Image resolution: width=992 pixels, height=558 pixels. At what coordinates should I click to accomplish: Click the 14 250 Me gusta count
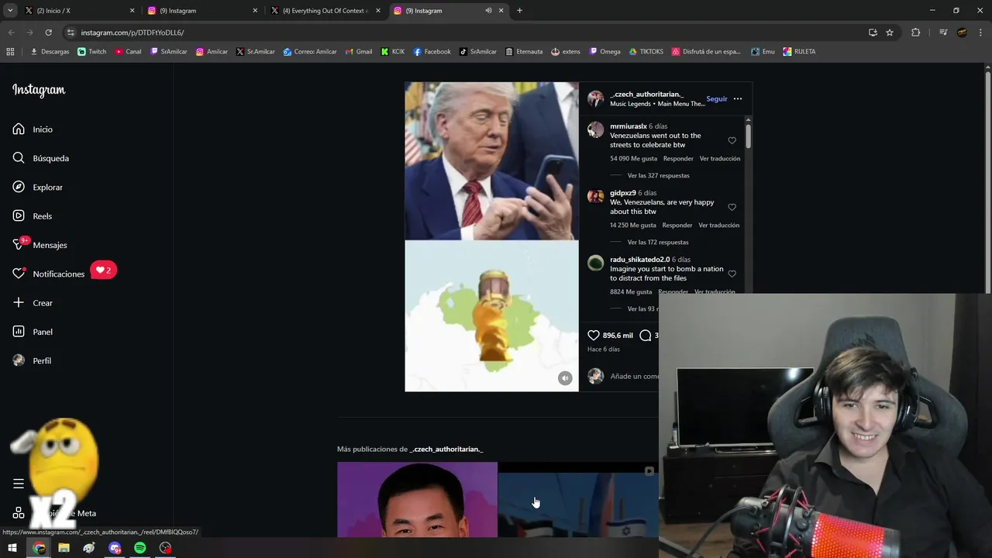[x=633, y=226]
